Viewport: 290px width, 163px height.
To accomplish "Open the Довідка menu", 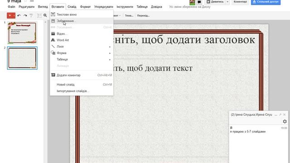I will [x=156, y=7].
